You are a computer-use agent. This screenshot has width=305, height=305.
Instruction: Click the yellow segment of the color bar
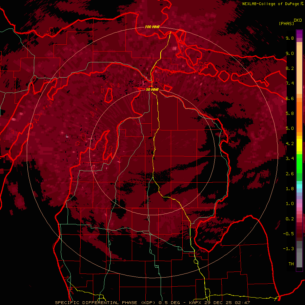(x=299, y=145)
